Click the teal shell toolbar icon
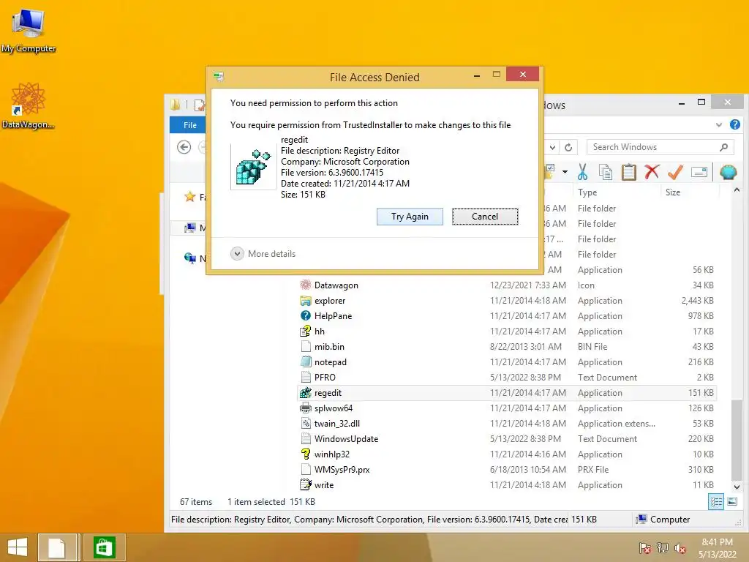The width and height of the screenshot is (749, 562). 728,172
